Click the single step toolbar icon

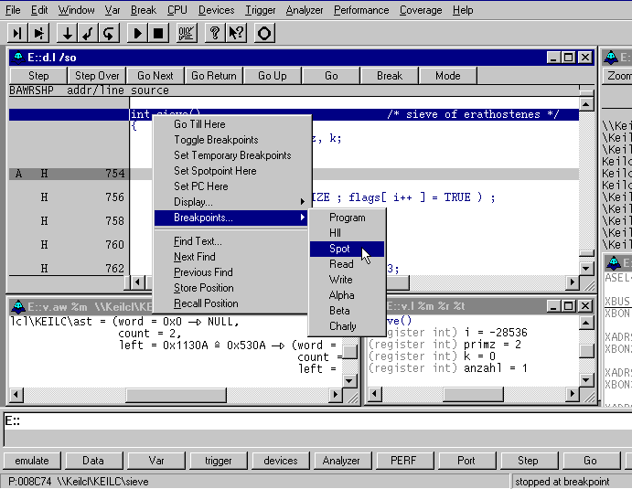pos(17,33)
